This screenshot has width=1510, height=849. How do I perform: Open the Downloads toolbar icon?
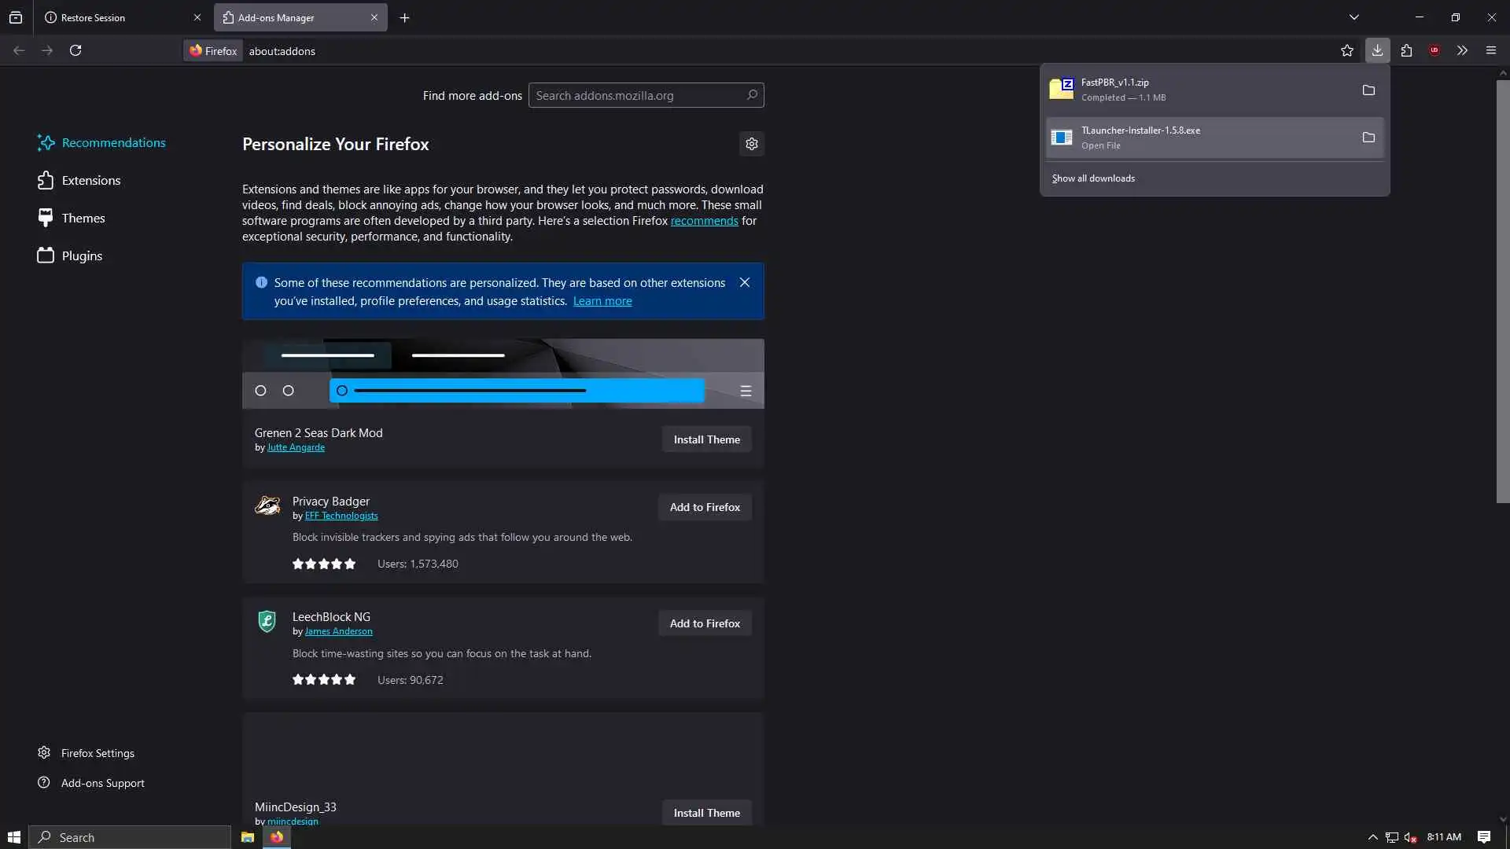pos(1377,50)
